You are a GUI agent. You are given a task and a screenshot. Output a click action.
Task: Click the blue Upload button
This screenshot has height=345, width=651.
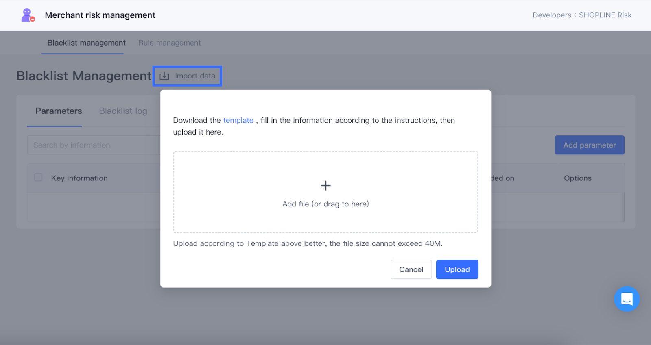coord(457,269)
